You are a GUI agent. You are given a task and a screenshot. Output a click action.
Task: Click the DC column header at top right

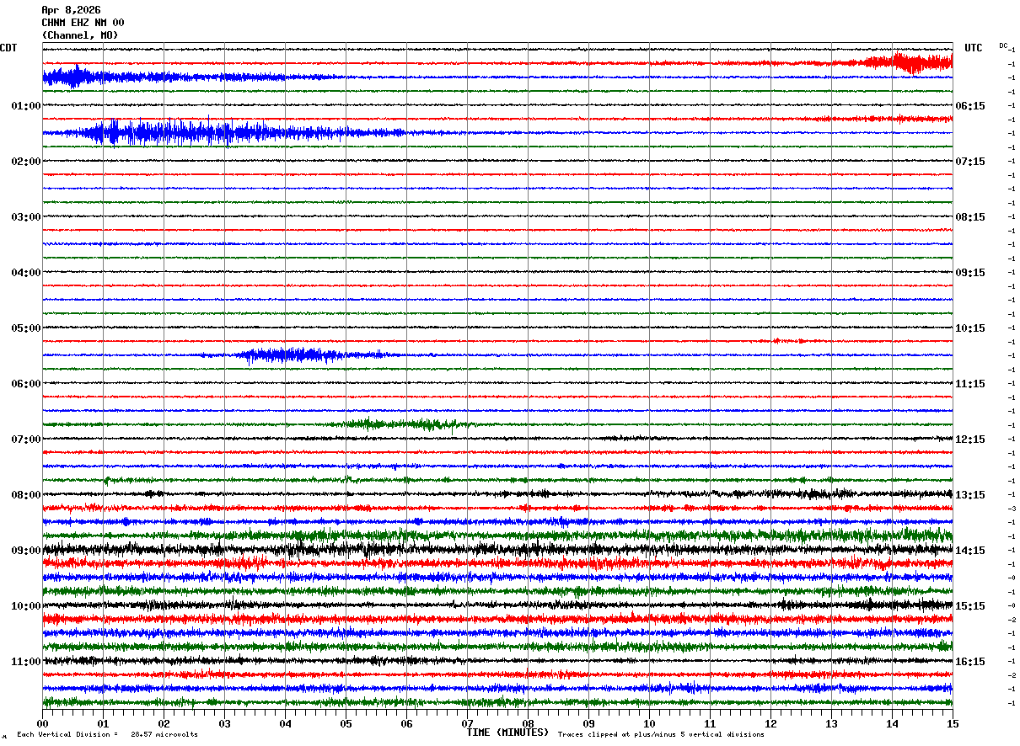pos(1003,45)
